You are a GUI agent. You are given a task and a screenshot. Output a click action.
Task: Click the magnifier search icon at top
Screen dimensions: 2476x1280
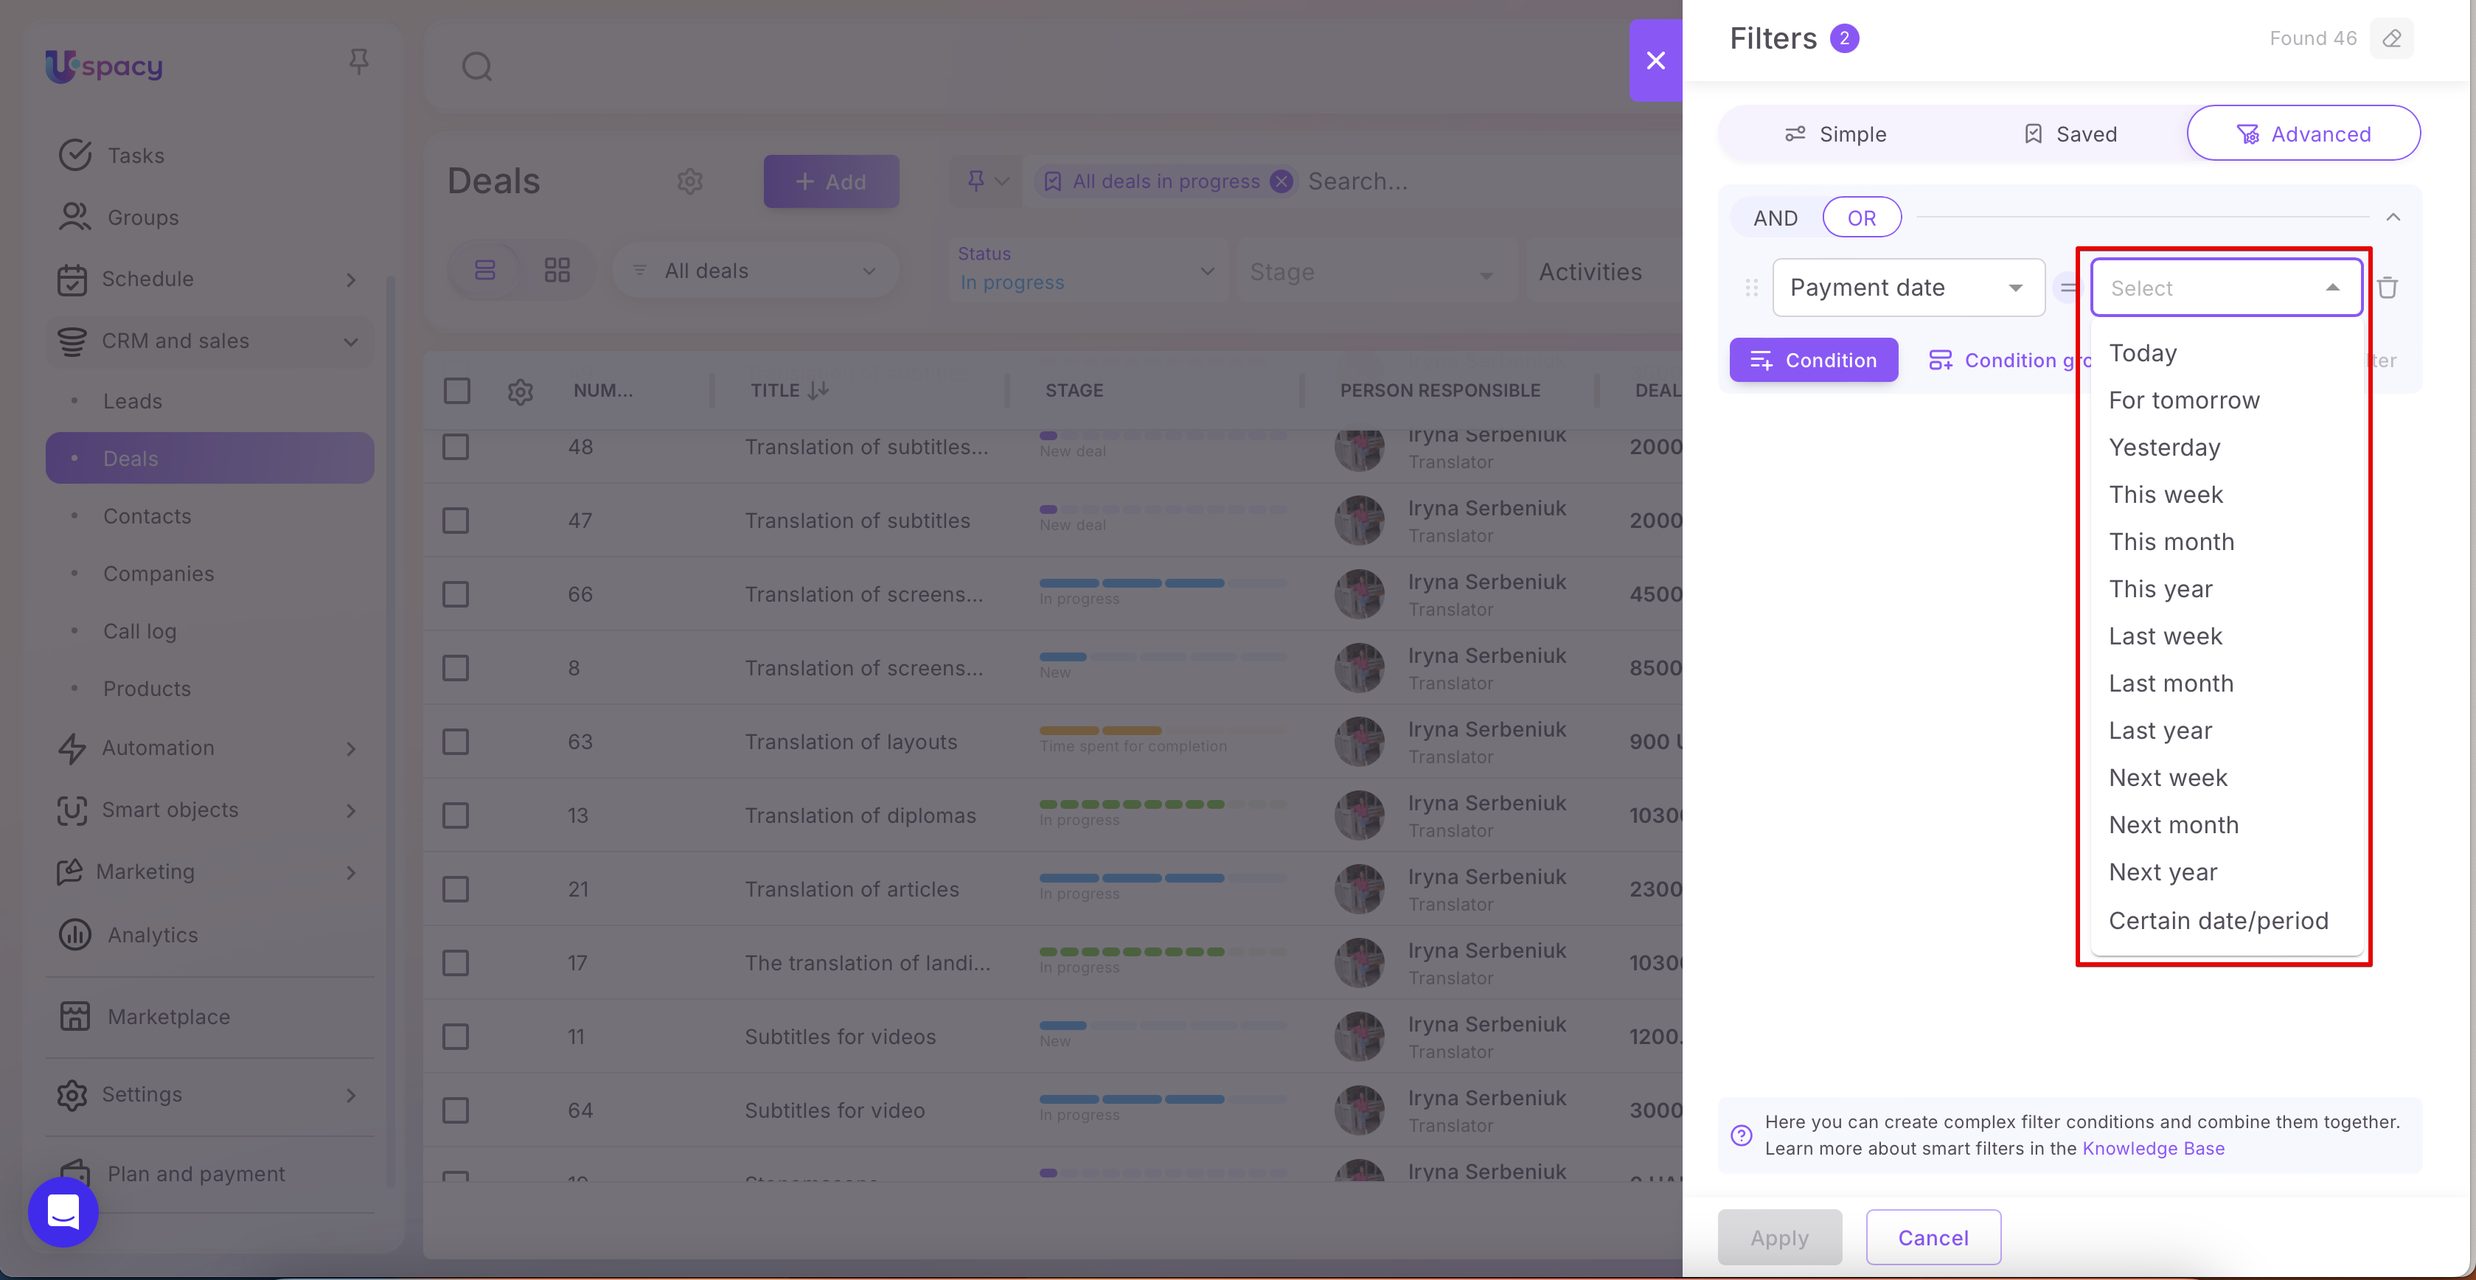tap(477, 66)
